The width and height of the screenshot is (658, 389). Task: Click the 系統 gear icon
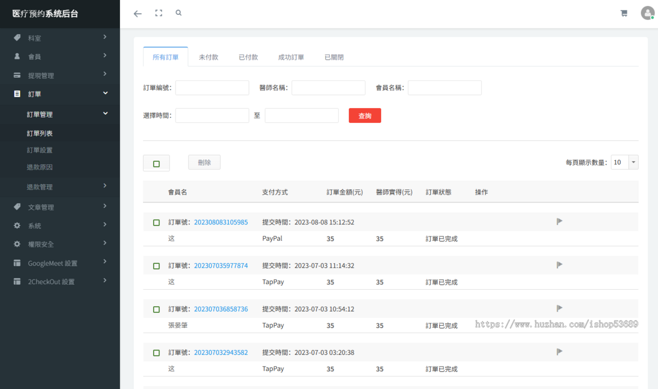tap(17, 225)
